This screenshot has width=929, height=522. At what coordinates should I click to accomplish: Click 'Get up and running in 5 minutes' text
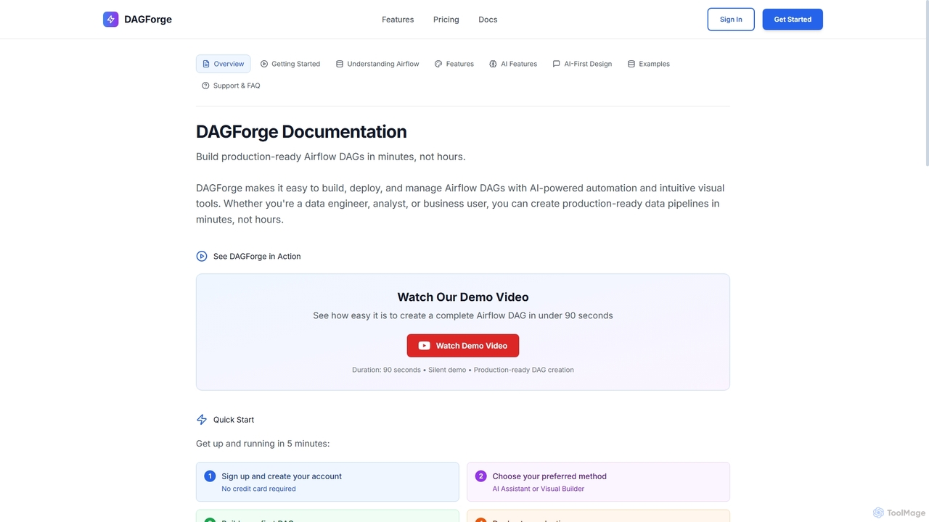[263, 444]
